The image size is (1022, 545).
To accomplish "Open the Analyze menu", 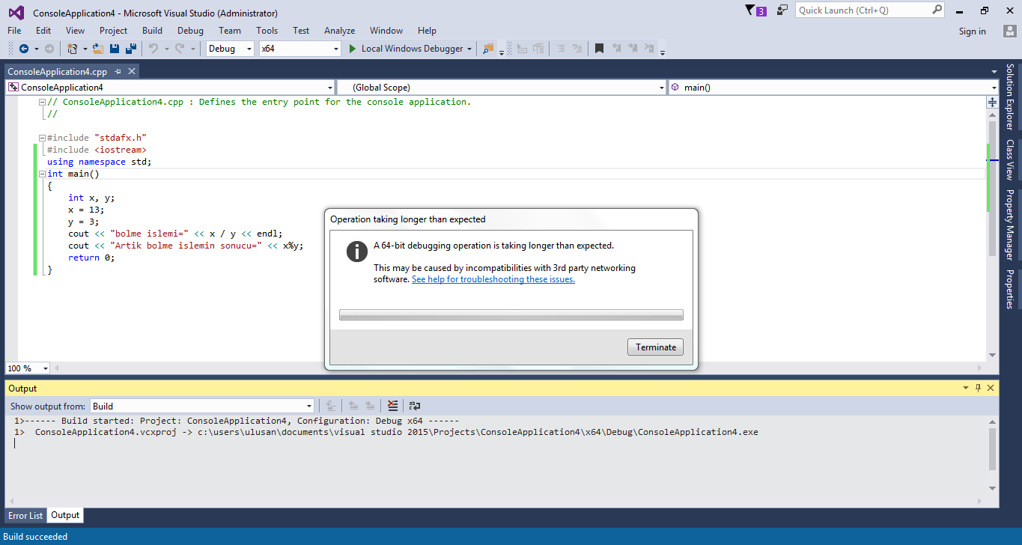I will [x=339, y=31].
